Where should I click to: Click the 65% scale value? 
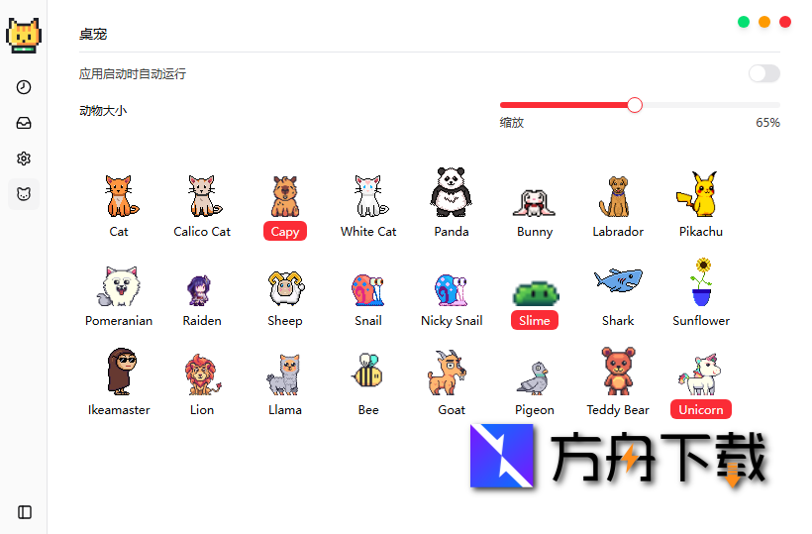tap(767, 122)
